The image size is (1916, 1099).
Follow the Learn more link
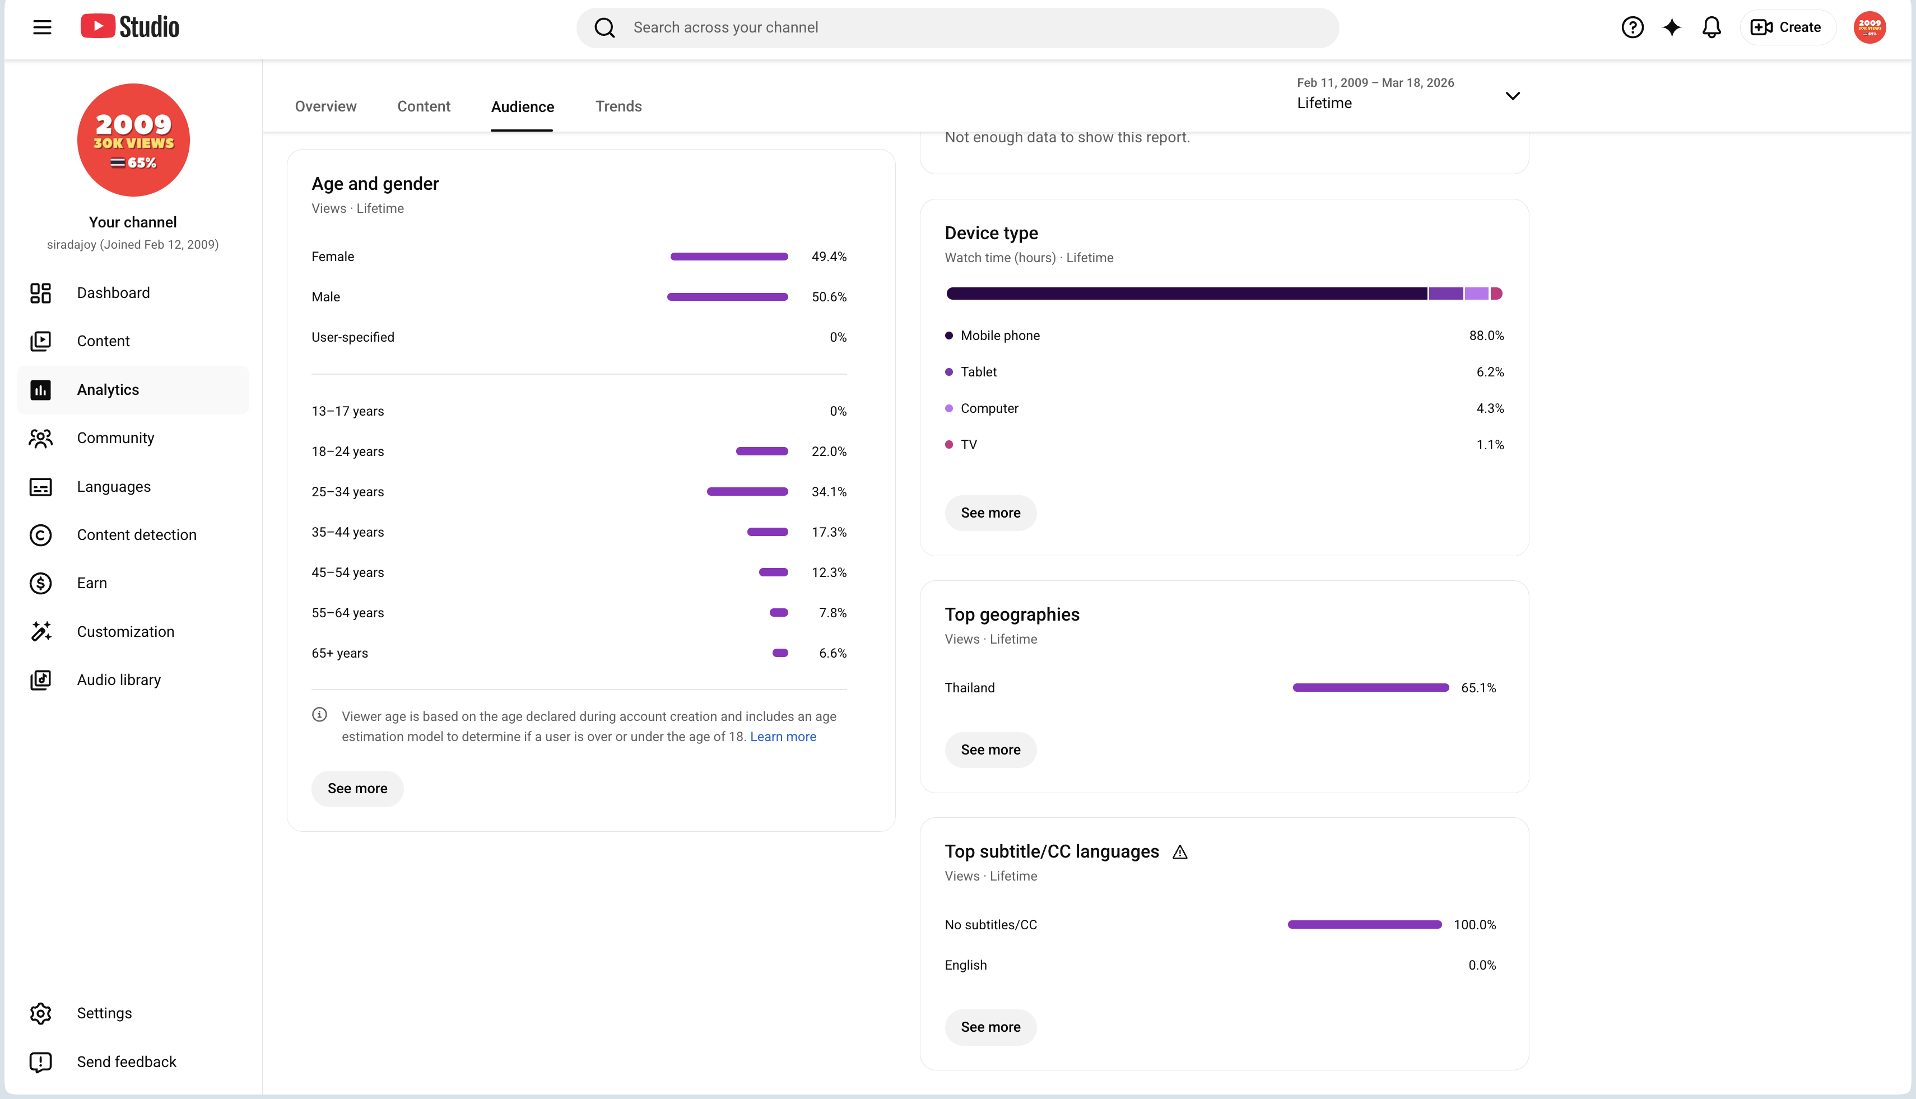coord(783,737)
